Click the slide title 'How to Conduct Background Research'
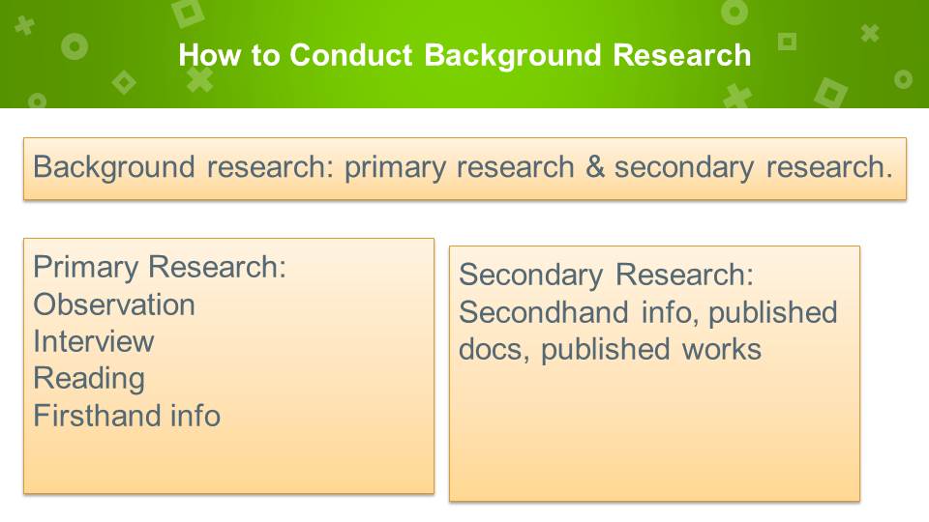 point(464,55)
